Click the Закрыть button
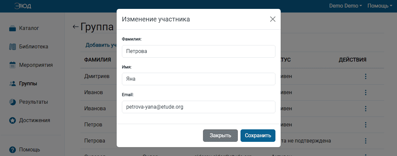The width and height of the screenshot is (397, 156). tap(220, 136)
